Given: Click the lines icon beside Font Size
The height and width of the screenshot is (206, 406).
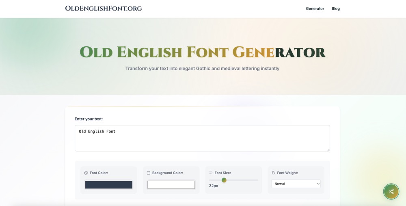Looking at the screenshot, I should pos(211,173).
